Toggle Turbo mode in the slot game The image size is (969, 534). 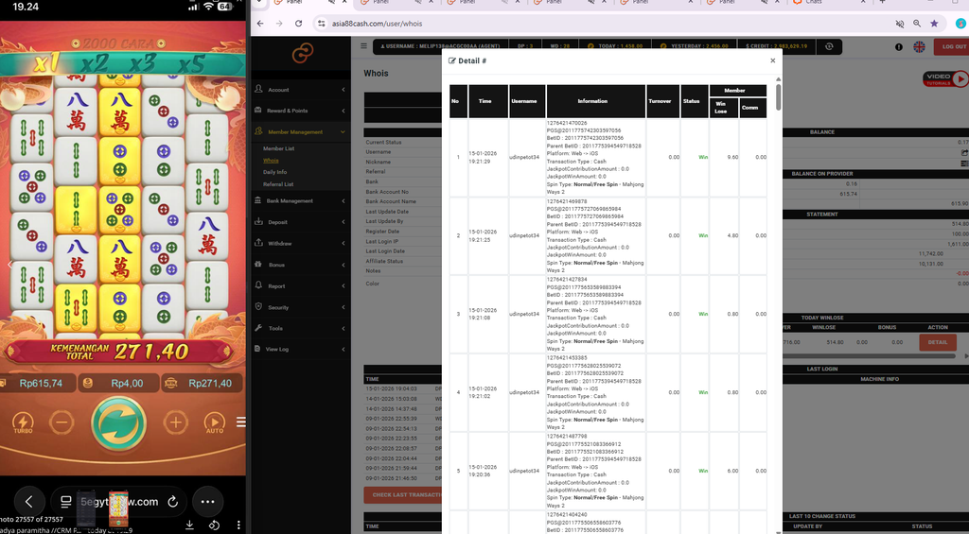pyautogui.click(x=23, y=422)
